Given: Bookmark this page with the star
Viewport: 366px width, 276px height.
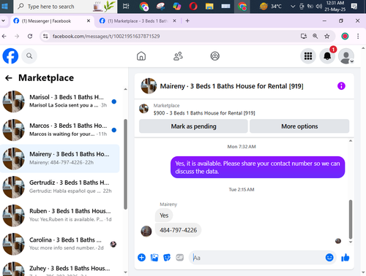Looking at the screenshot, I should click(x=327, y=37).
